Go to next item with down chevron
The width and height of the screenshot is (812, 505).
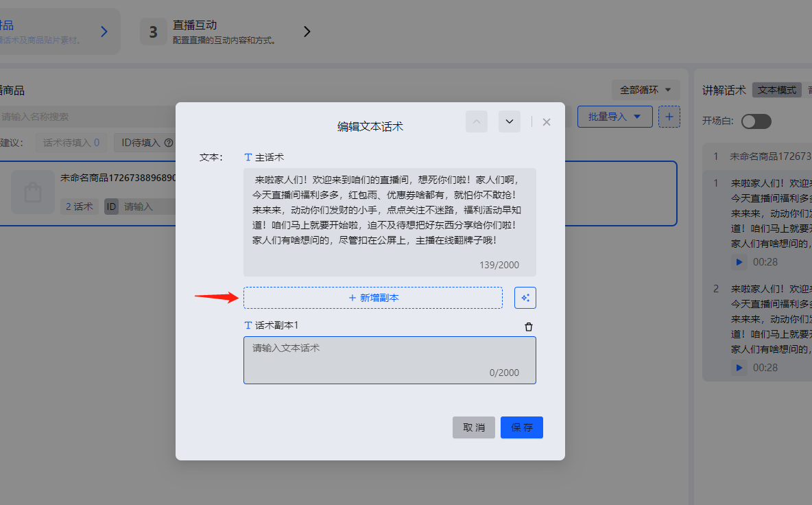pyautogui.click(x=510, y=121)
